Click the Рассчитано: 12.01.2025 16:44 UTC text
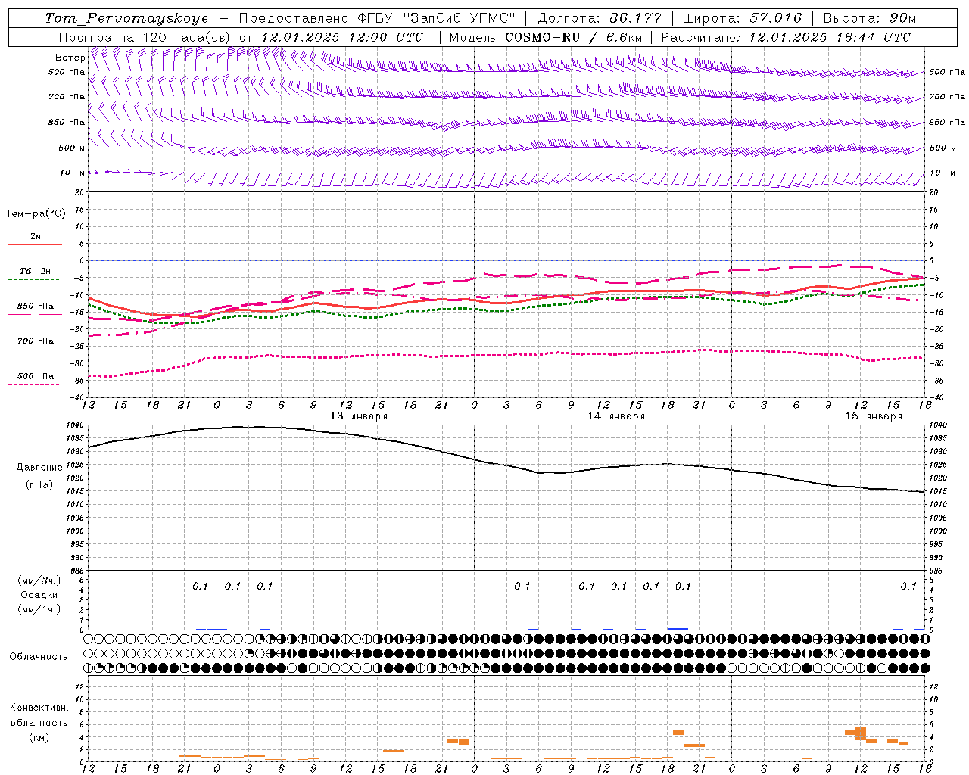This screenshot has height=775, width=969. [x=786, y=37]
